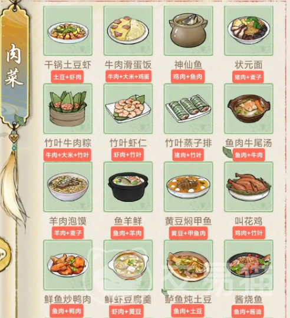Pick the 竹叶虾仁 shrimp plate icon
This screenshot has height=318, width=290.
click(128, 109)
